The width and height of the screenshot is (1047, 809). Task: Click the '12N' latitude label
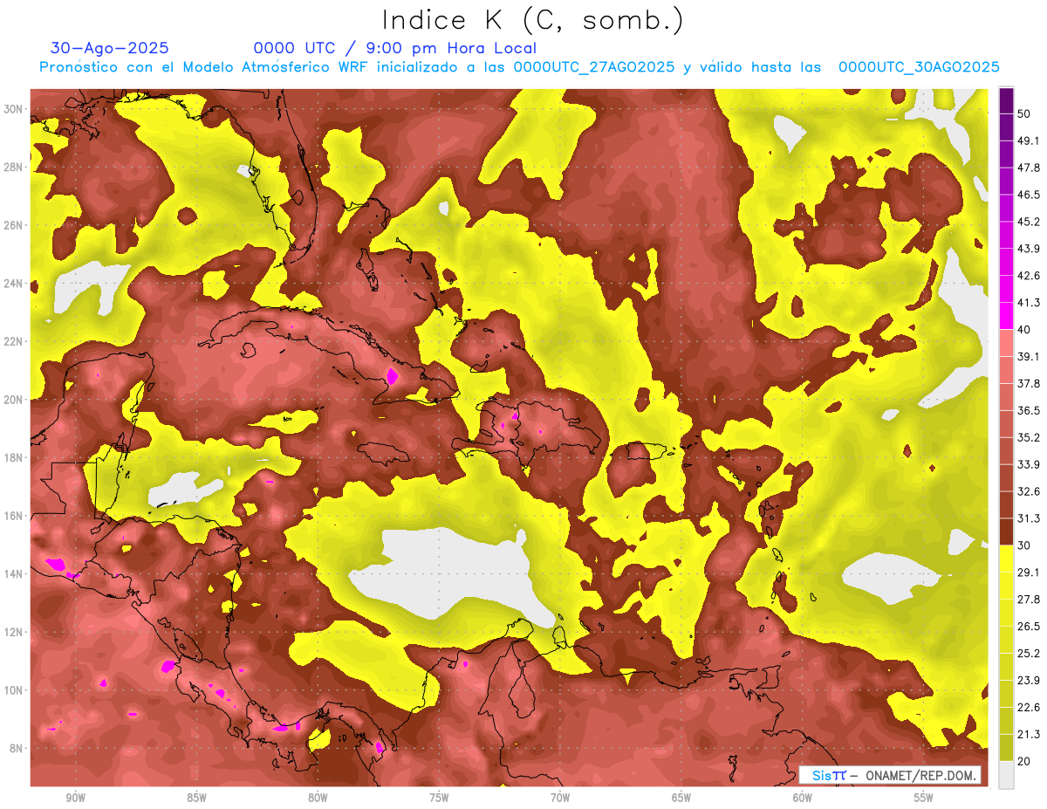click(x=15, y=632)
